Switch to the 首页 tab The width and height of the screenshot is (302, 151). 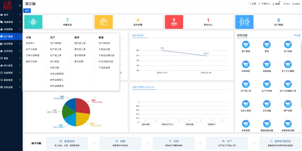click(x=27, y=11)
